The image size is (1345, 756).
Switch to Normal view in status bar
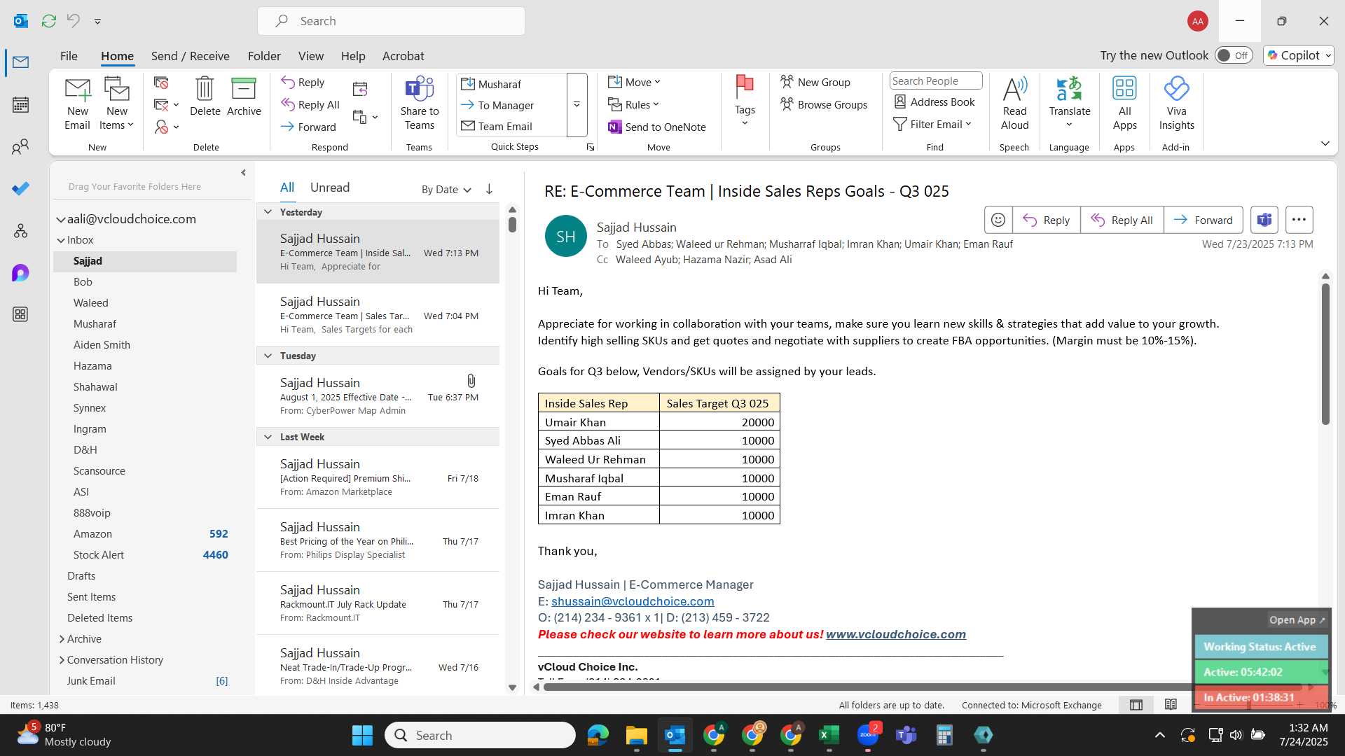(x=1136, y=705)
